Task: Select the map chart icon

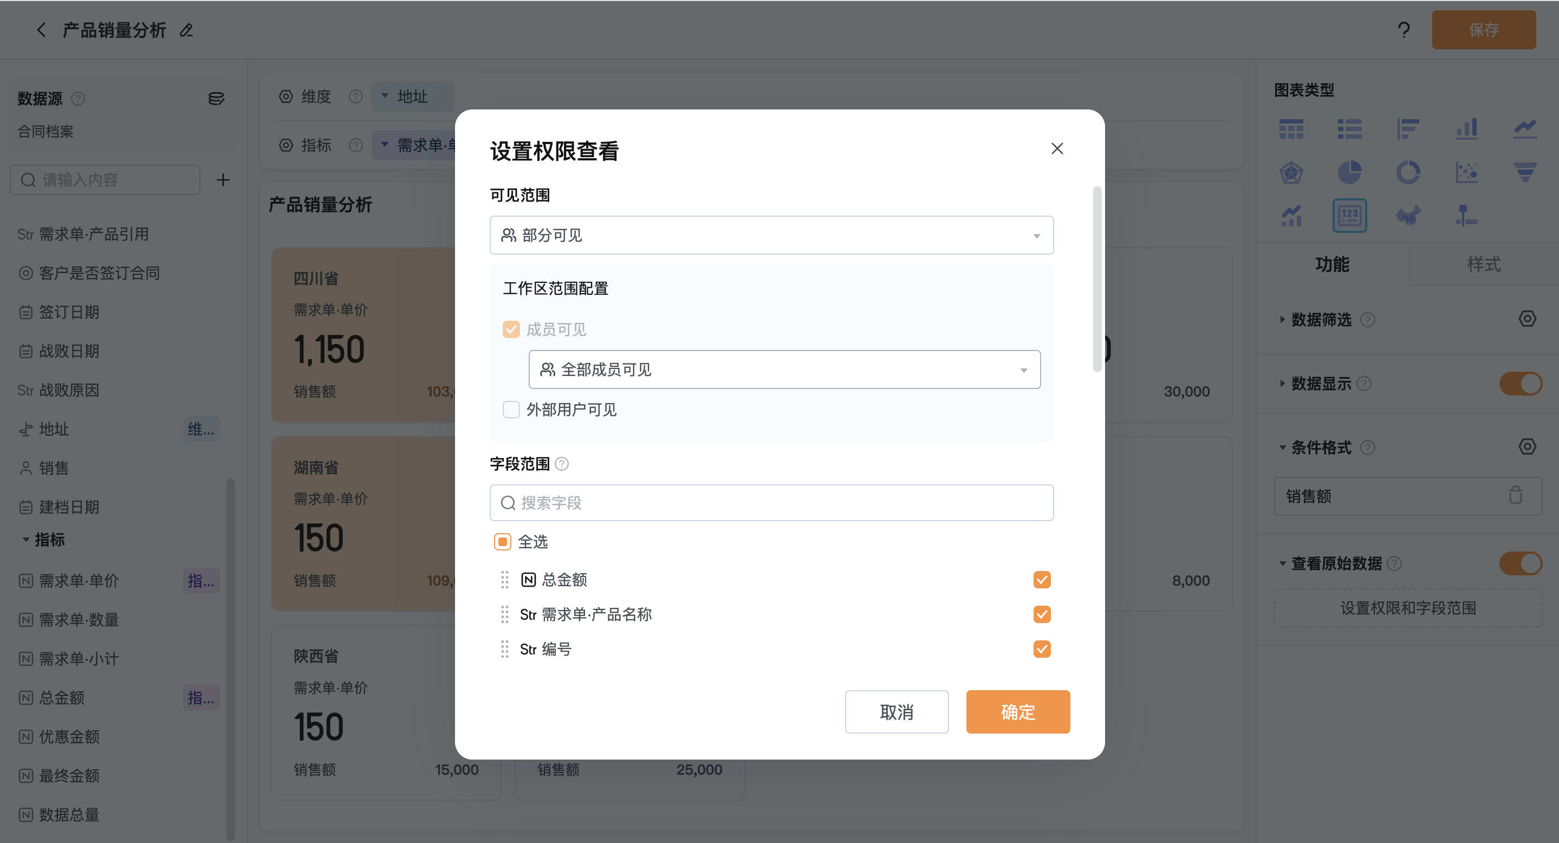Action: (1408, 216)
